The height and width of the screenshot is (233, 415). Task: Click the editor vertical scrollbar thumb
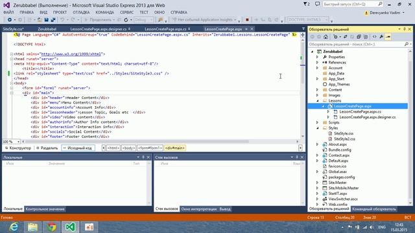click(x=303, y=63)
